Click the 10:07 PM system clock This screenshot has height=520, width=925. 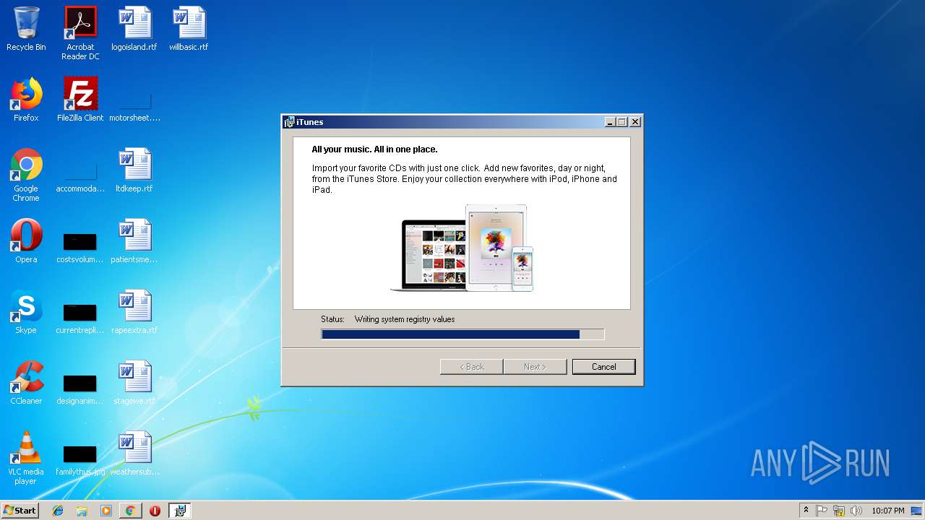888,511
